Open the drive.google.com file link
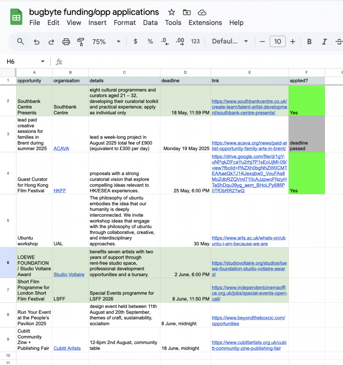The image size is (343, 365). tap(249, 174)
